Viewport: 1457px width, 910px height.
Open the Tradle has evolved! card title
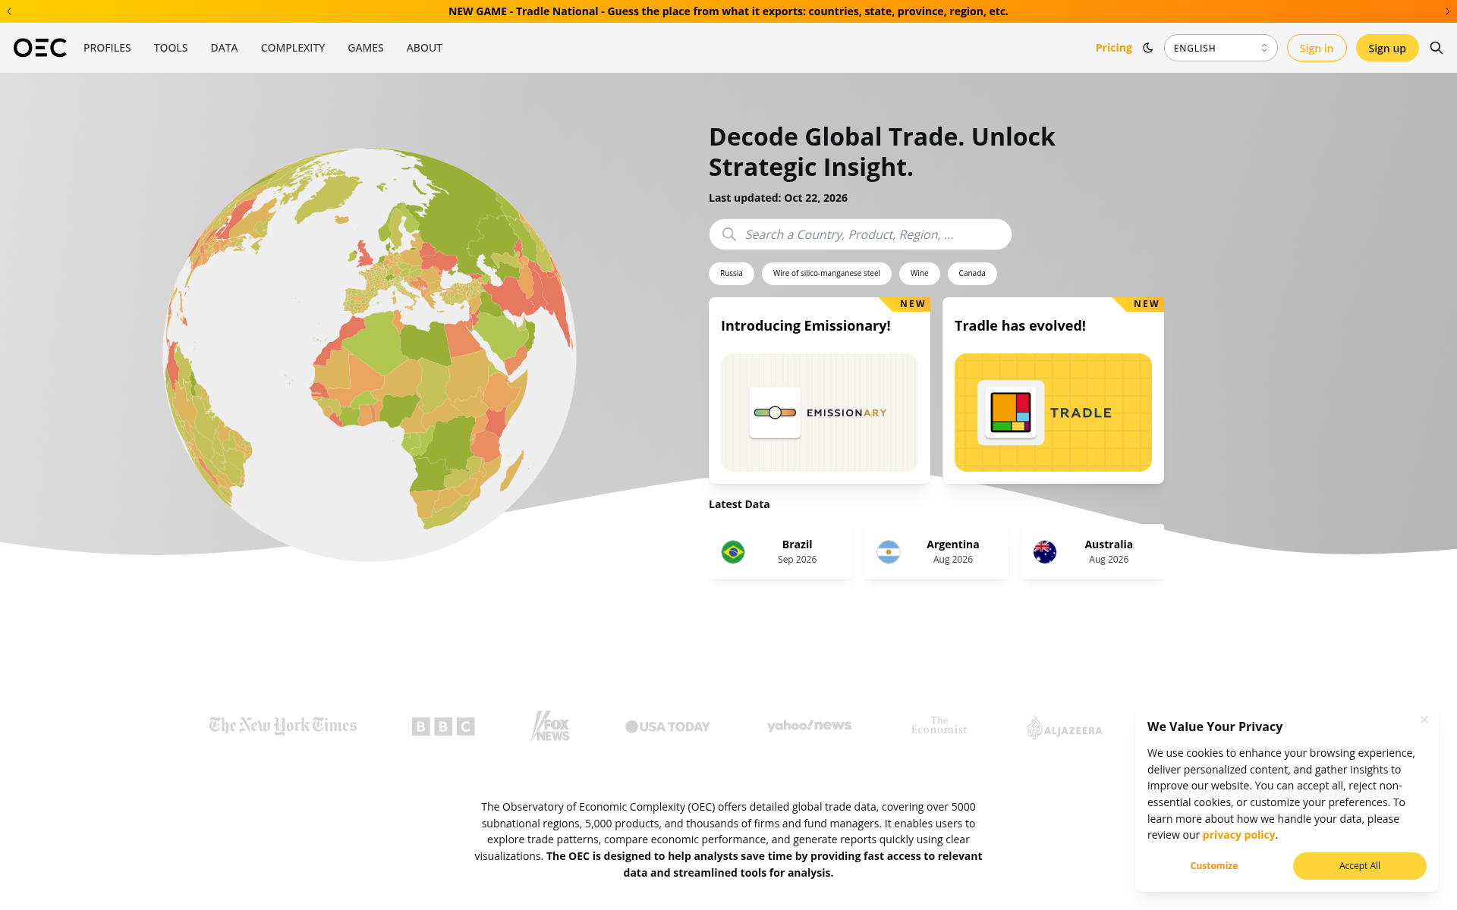1020,326
